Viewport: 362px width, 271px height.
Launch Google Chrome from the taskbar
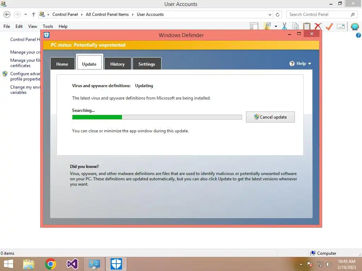click(51, 264)
